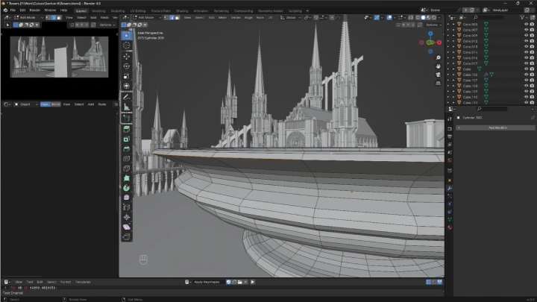Click the Add Modifier button
537x302 pixels.
[495, 128]
